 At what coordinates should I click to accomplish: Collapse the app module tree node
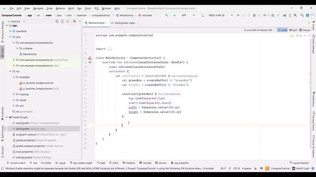tap(7, 26)
